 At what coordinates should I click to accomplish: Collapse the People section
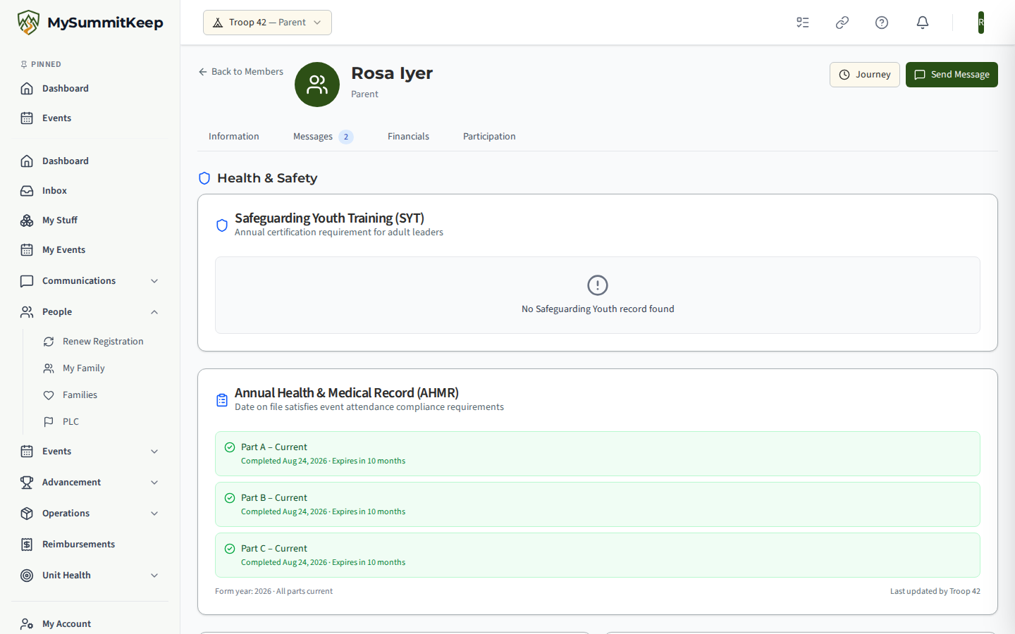(x=90, y=311)
